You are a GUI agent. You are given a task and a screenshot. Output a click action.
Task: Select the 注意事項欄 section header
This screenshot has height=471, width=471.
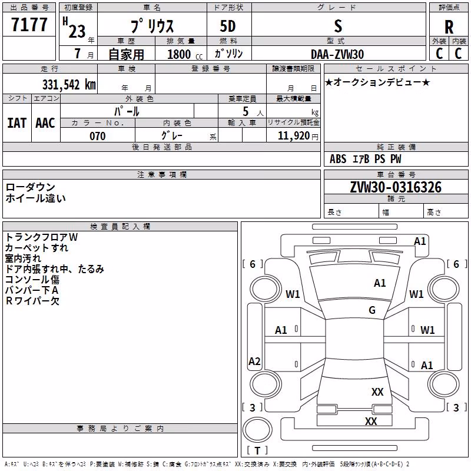pos(161,174)
